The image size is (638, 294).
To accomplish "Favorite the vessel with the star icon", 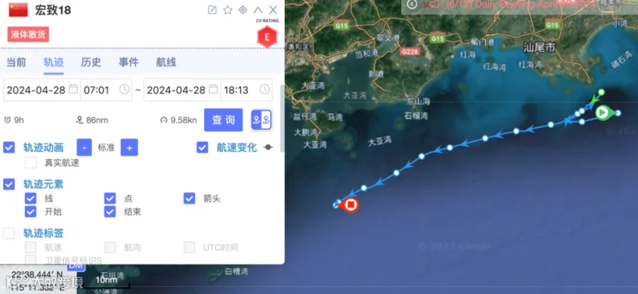I will click(x=228, y=10).
